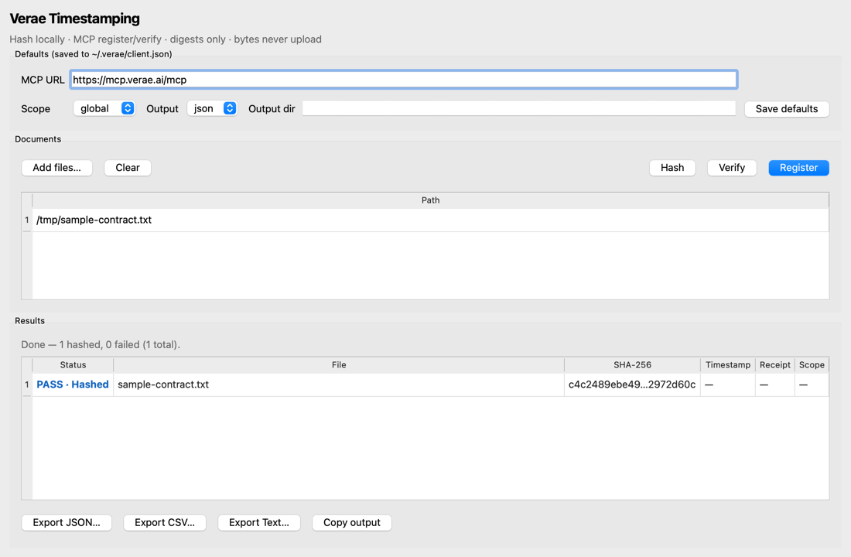Register the documents
Image resolution: width=851 pixels, height=557 pixels.
pyautogui.click(x=798, y=168)
